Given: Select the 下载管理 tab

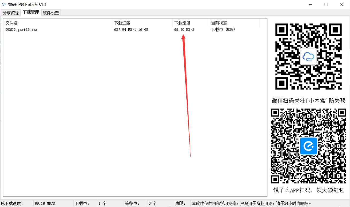Looking at the screenshot, I should [x=30, y=12].
